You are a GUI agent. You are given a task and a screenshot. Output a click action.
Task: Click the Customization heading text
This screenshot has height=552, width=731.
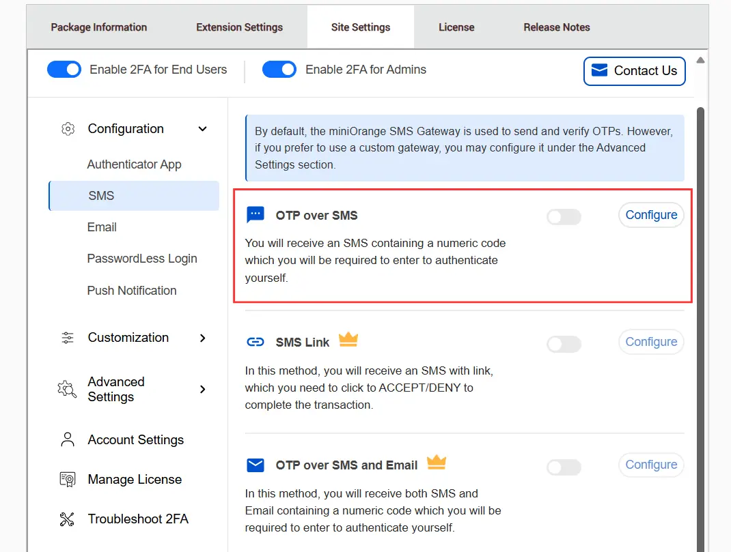128,338
